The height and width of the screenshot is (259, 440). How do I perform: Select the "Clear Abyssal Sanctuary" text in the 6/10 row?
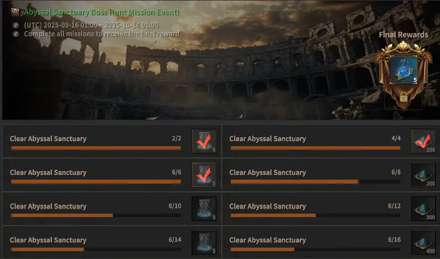(x=48, y=206)
